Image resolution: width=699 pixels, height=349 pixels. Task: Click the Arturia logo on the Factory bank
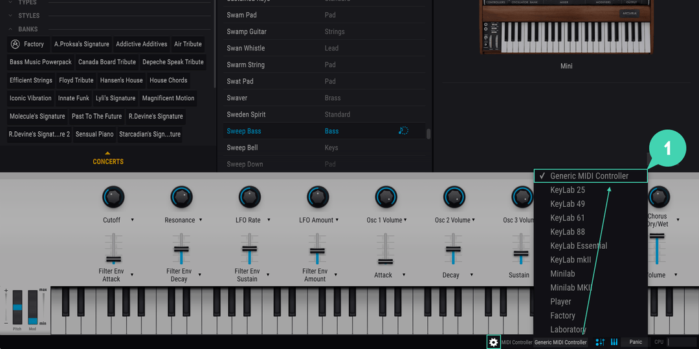pos(15,44)
